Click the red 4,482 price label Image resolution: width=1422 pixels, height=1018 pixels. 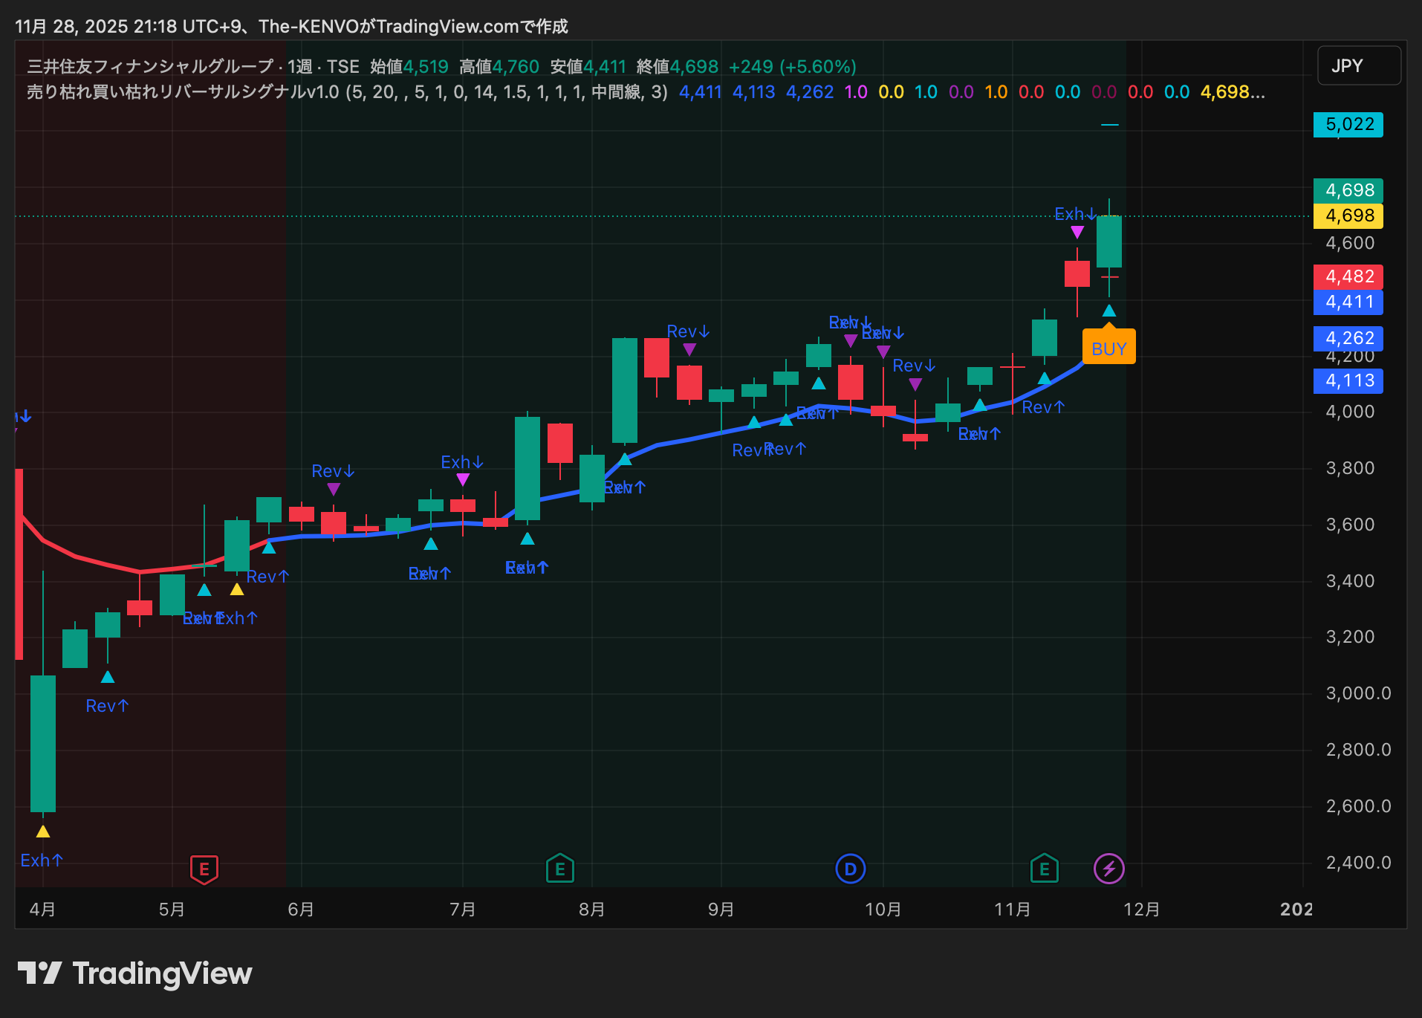tap(1348, 276)
